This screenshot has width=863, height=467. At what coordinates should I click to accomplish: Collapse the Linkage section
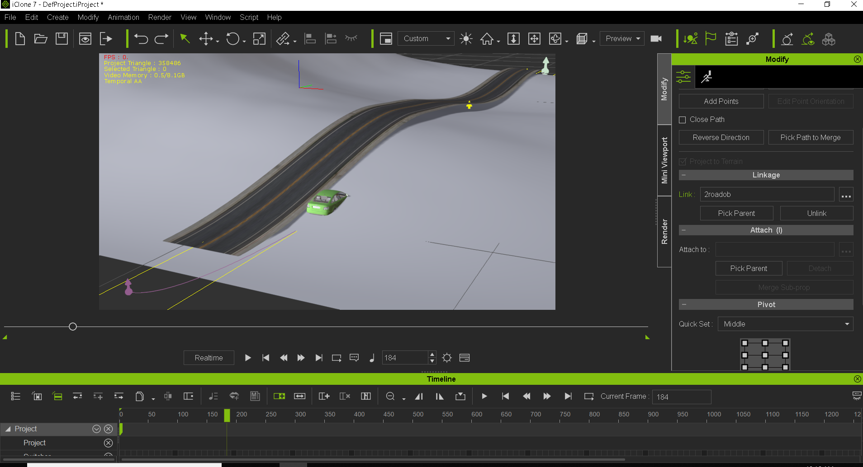683,175
